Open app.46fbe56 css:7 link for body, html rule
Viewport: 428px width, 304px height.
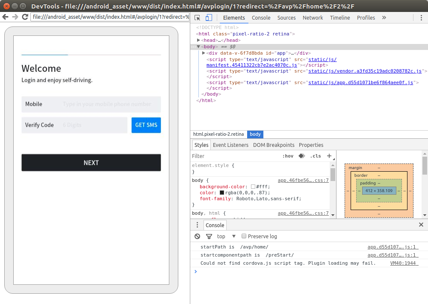point(303,213)
